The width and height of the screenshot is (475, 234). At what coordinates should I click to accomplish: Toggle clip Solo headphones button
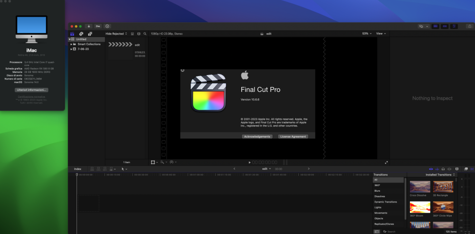(x=443, y=169)
